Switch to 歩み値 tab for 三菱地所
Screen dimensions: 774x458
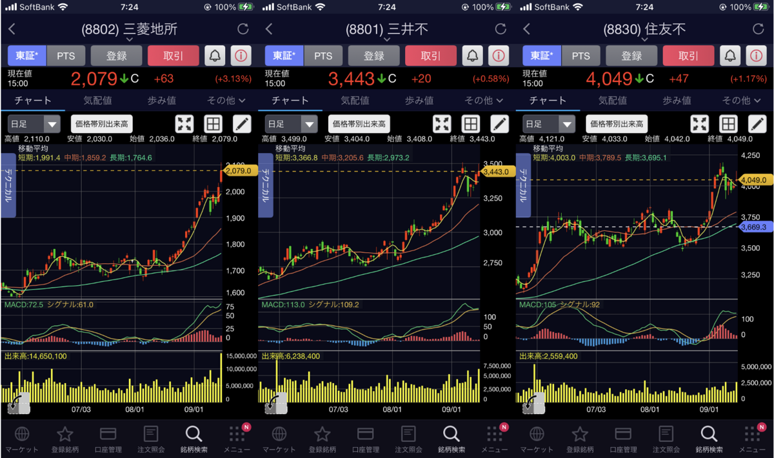(x=161, y=101)
